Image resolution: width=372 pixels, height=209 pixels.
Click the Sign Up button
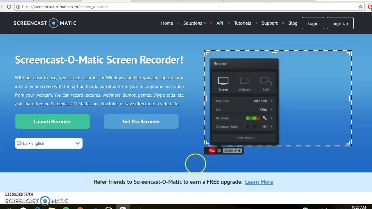[340, 23]
